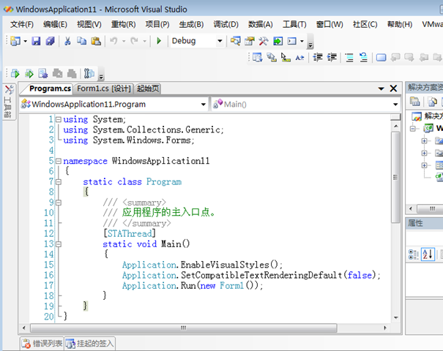The image size is (443, 351).
Task: Start debugging with the green play arrow
Action: tap(158, 41)
